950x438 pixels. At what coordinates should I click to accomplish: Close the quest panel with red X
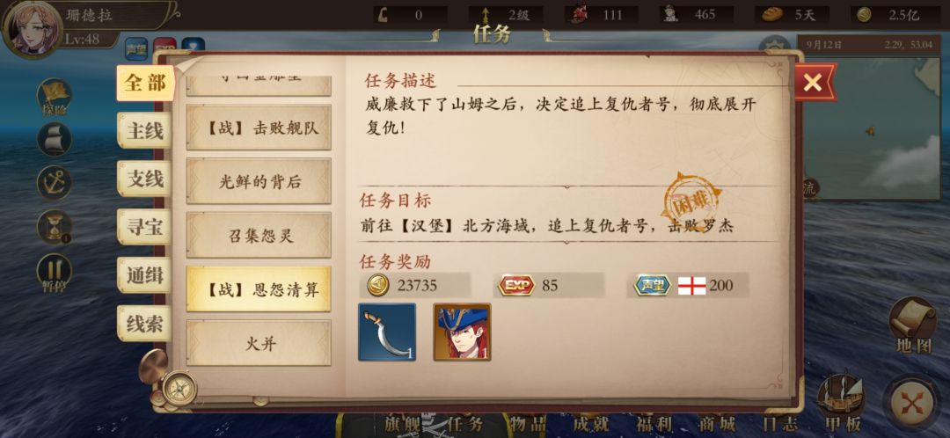tap(814, 83)
